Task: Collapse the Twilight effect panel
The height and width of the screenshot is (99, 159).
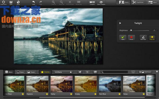Action: [120, 23]
